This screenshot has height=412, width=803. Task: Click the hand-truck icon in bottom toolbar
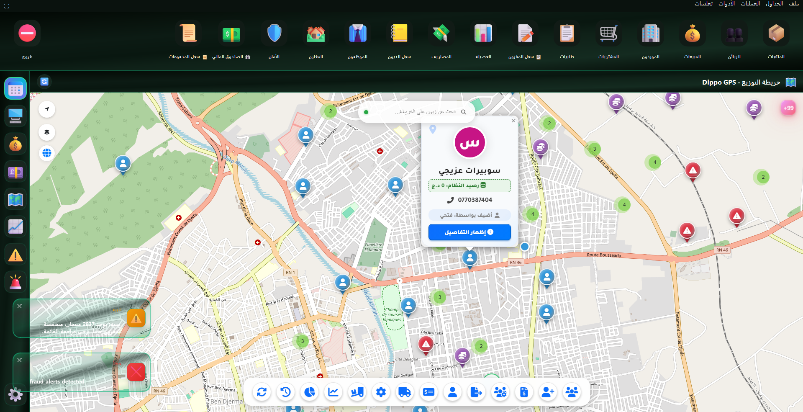coord(357,392)
